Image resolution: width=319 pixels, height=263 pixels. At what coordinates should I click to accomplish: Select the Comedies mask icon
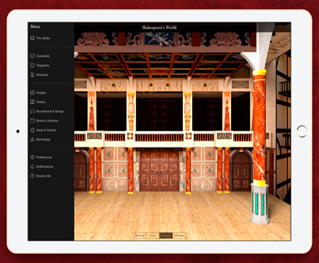pyautogui.click(x=33, y=56)
